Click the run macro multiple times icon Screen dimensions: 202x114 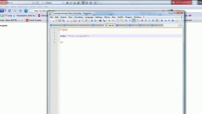[x=153, y=21]
